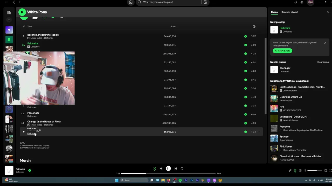Image resolution: width=332 pixels, height=186 pixels.
Task: Open the notifications bell
Action: tap(295, 2)
